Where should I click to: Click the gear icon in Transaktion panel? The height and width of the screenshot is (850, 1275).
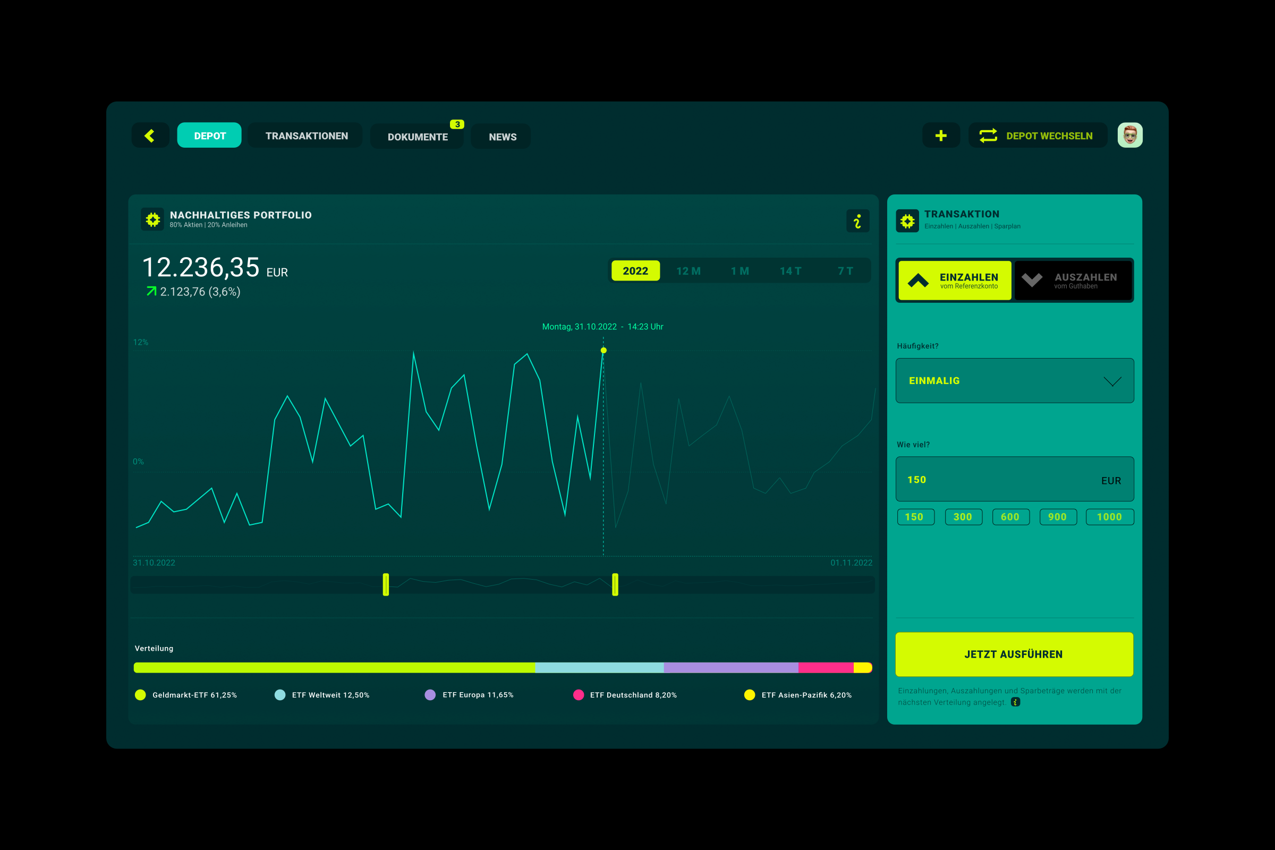tap(907, 220)
